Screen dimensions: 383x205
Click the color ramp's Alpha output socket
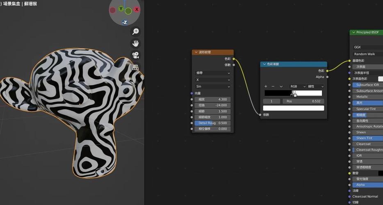(x=327, y=77)
